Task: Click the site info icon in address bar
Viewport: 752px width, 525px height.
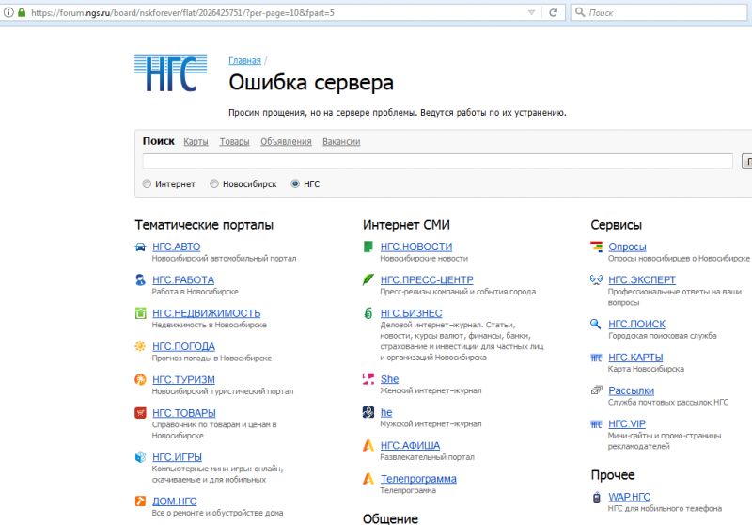Action: click(x=8, y=12)
